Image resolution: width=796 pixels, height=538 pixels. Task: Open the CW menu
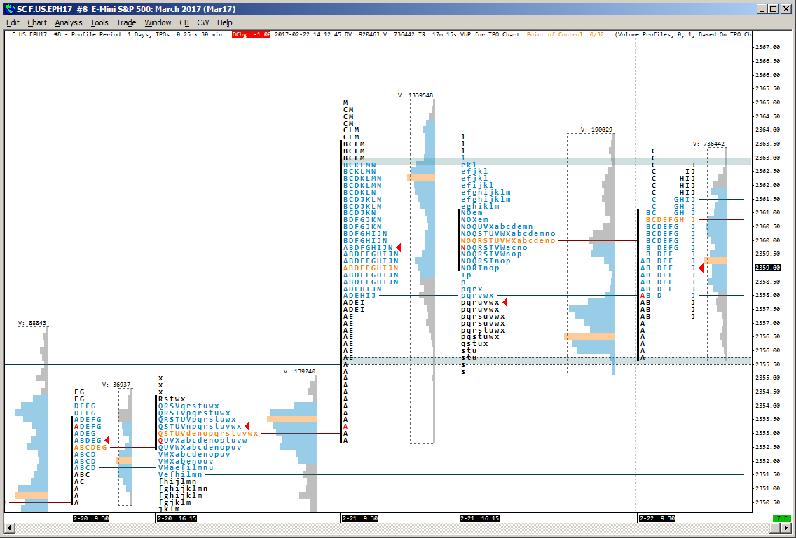pyautogui.click(x=203, y=22)
